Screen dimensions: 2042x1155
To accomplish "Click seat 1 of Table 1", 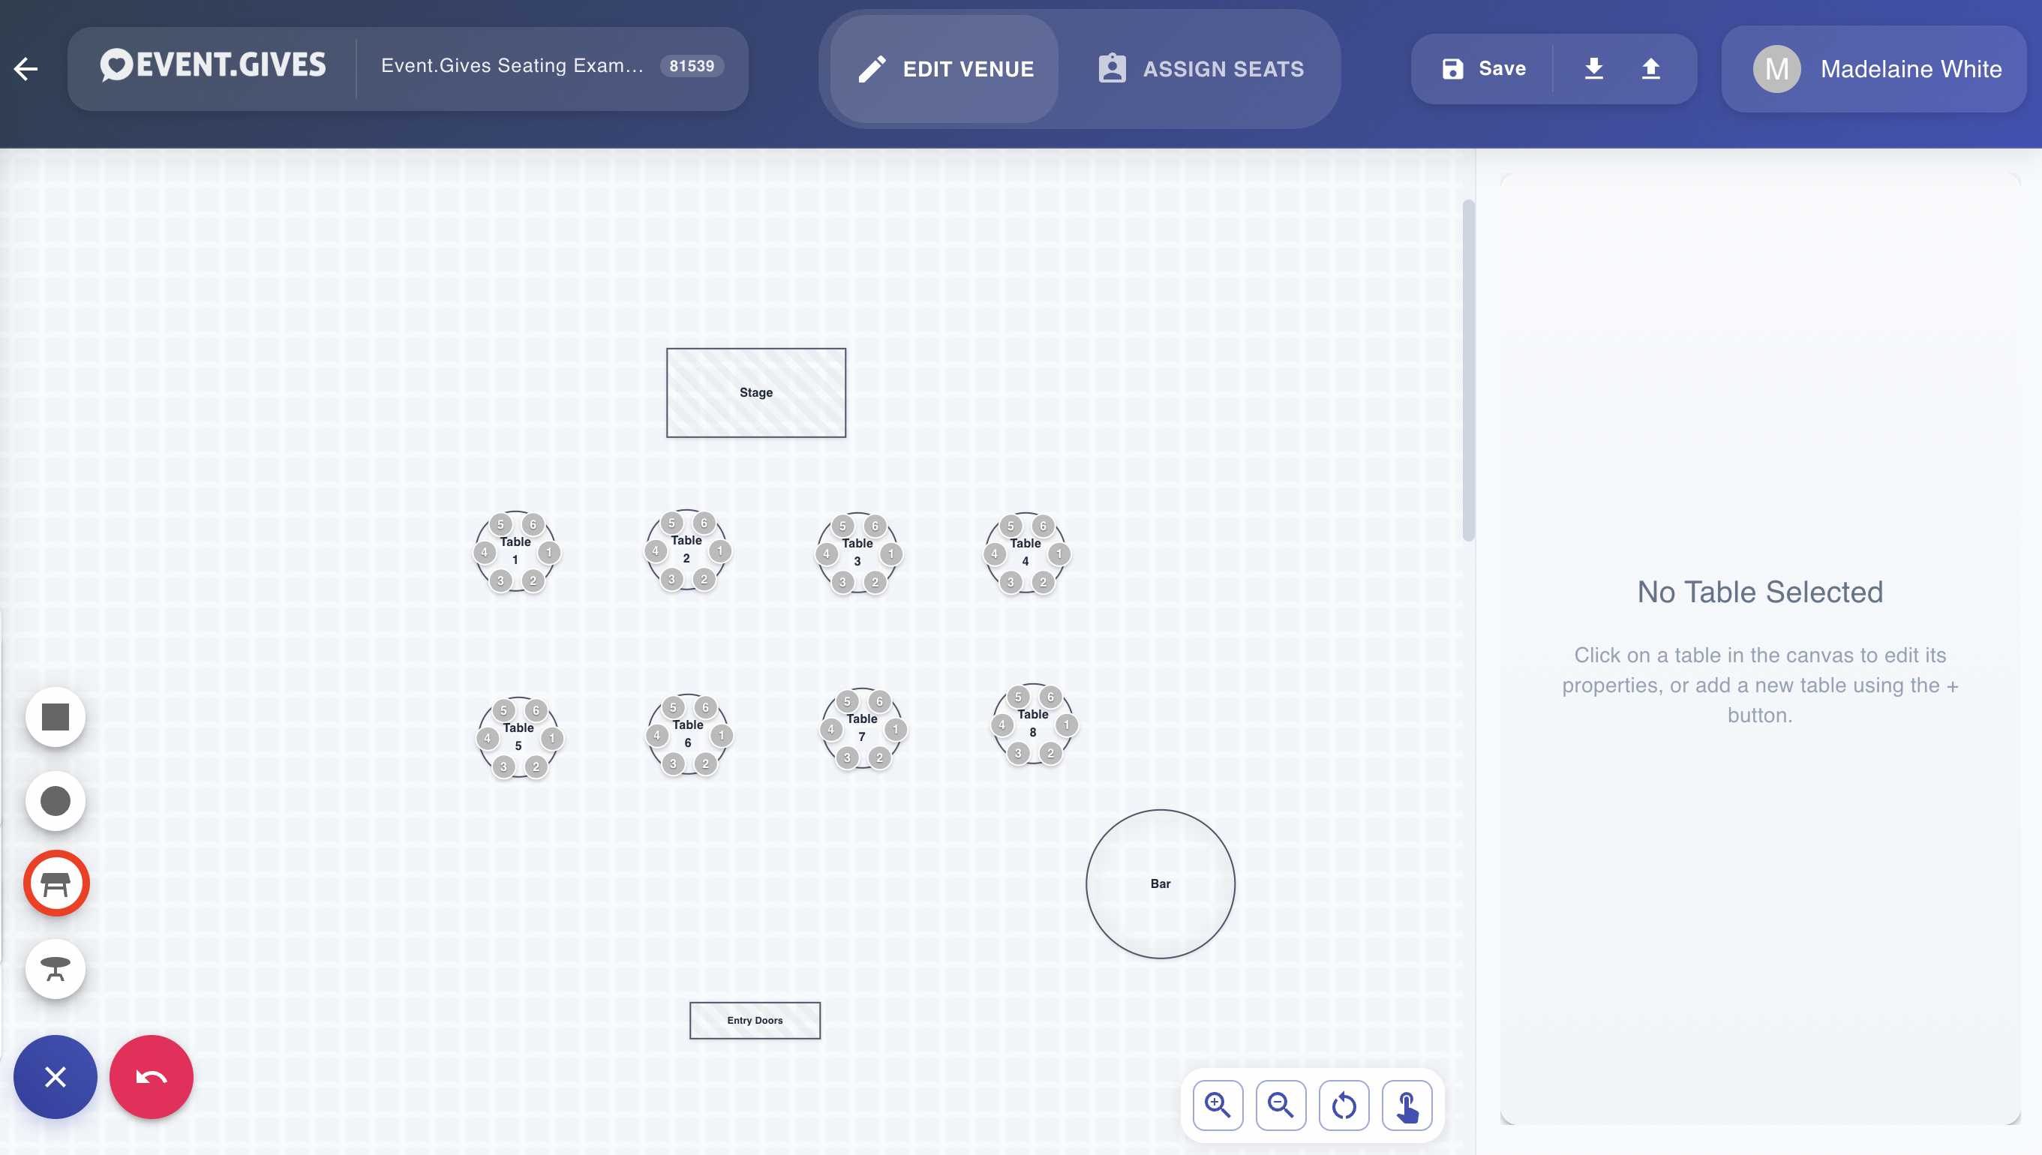I will click(x=549, y=552).
